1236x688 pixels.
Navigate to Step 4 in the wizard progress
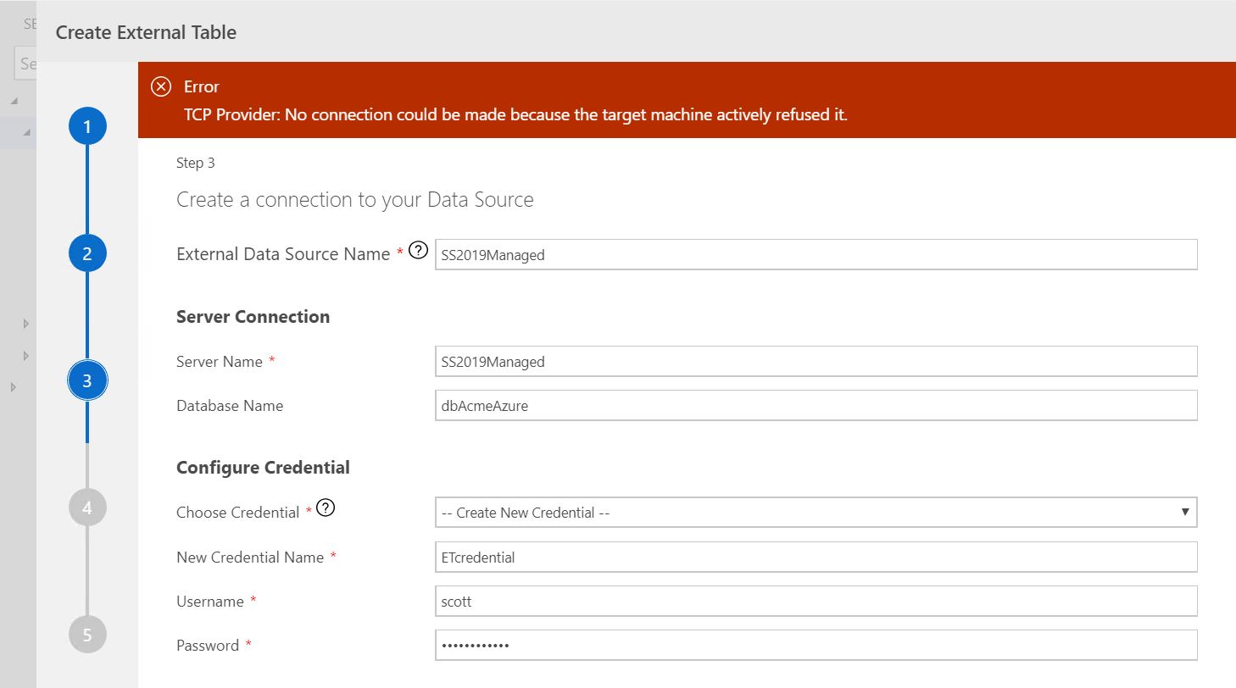coord(87,507)
